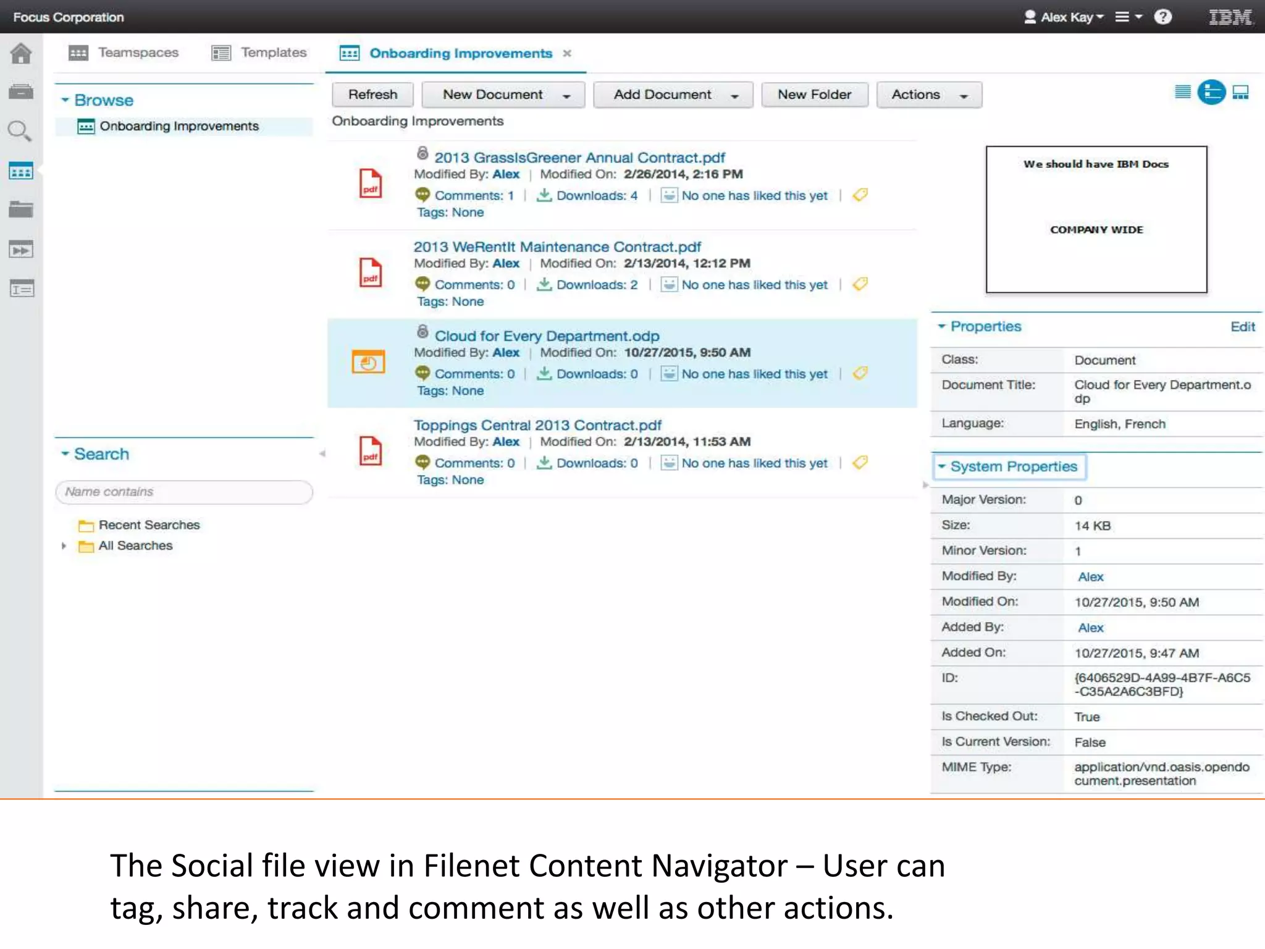1265x949 pixels.
Task: Open 2013 WeRentIt Maintenance Contract.pdf
Action: (557, 247)
